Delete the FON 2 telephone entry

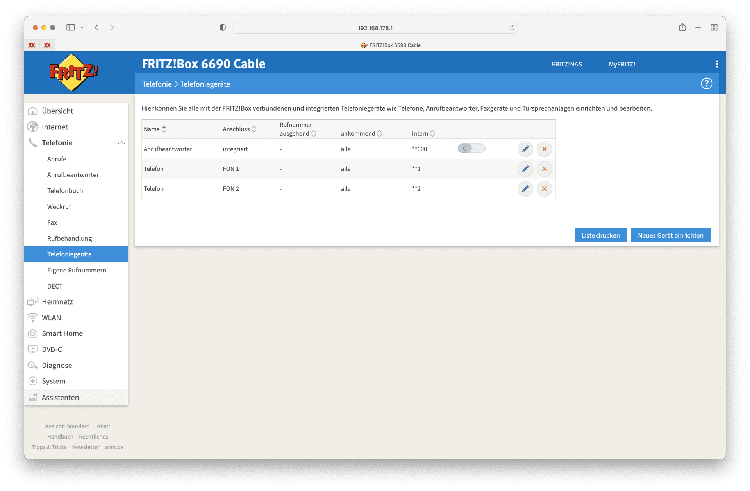click(544, 189)
